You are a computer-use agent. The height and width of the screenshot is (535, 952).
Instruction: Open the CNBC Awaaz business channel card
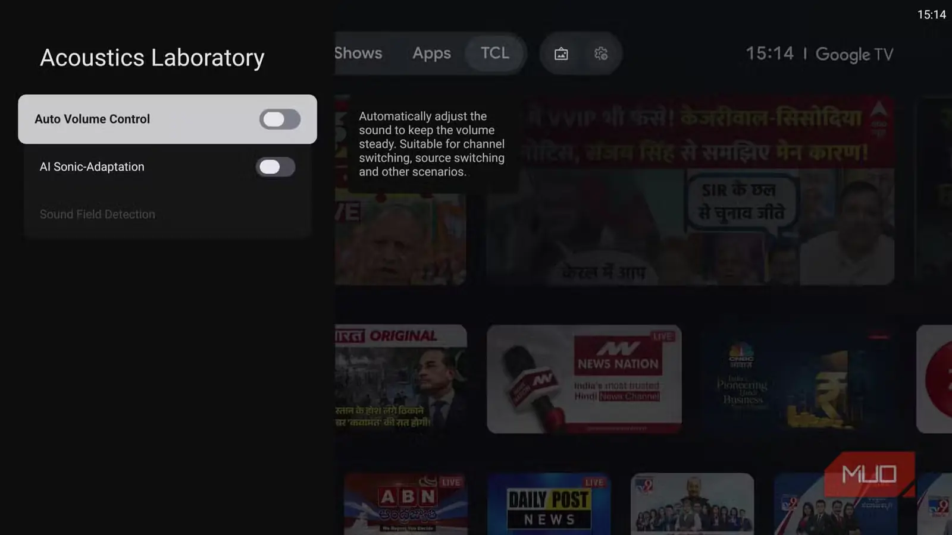click(x=798, y=379)
